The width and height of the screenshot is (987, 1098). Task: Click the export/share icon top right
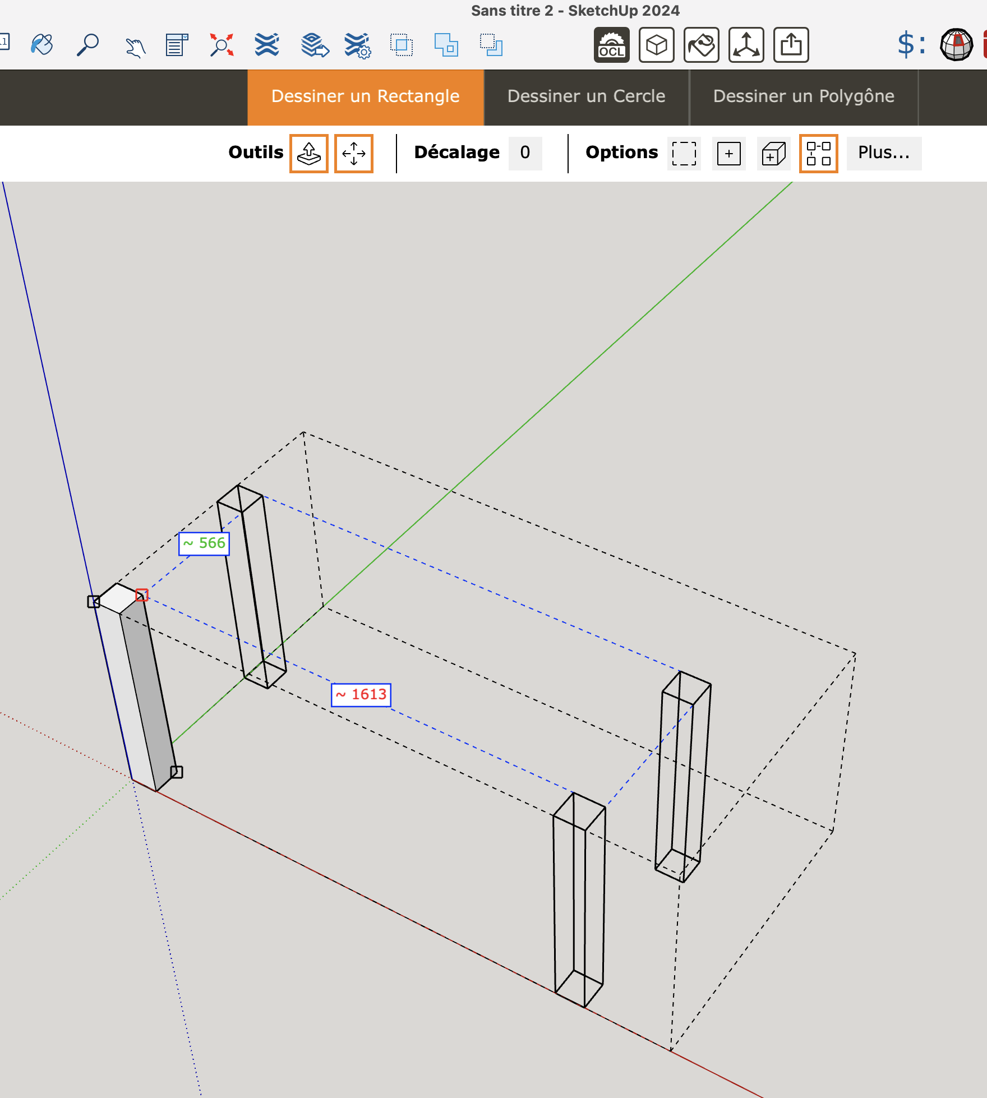pyautogui.click(x=791, y=45)
